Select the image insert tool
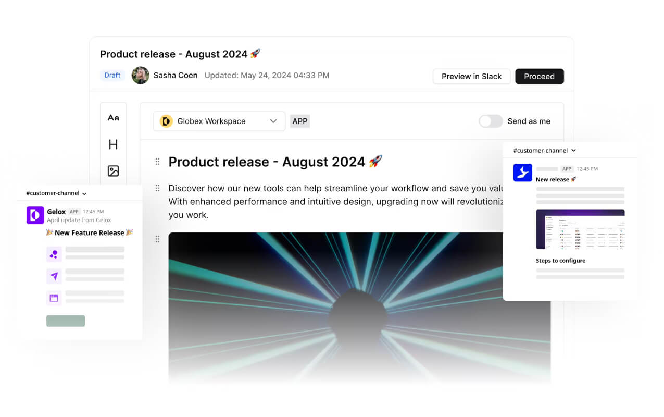 (x=113, y=171)
